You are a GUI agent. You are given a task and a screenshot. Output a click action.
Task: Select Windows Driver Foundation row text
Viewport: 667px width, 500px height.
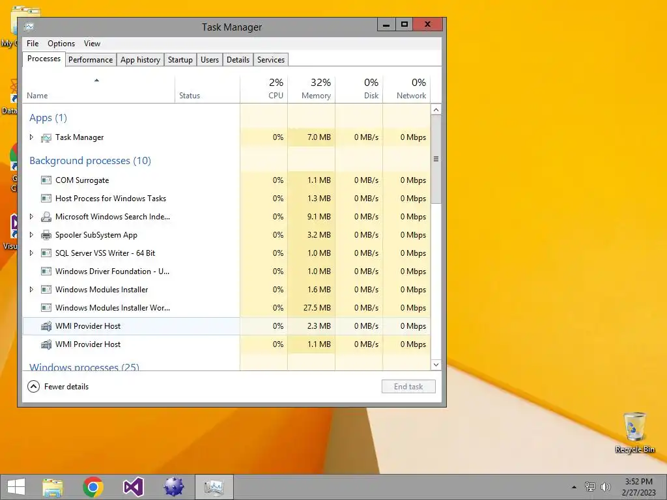click(x=112, y=271)
